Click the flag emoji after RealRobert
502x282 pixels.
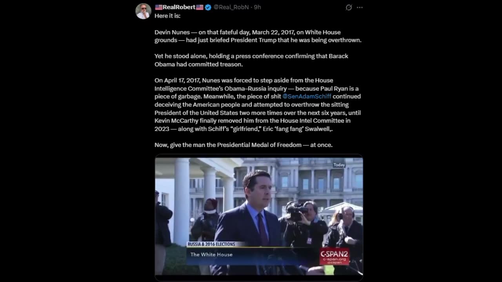point(200,7)
